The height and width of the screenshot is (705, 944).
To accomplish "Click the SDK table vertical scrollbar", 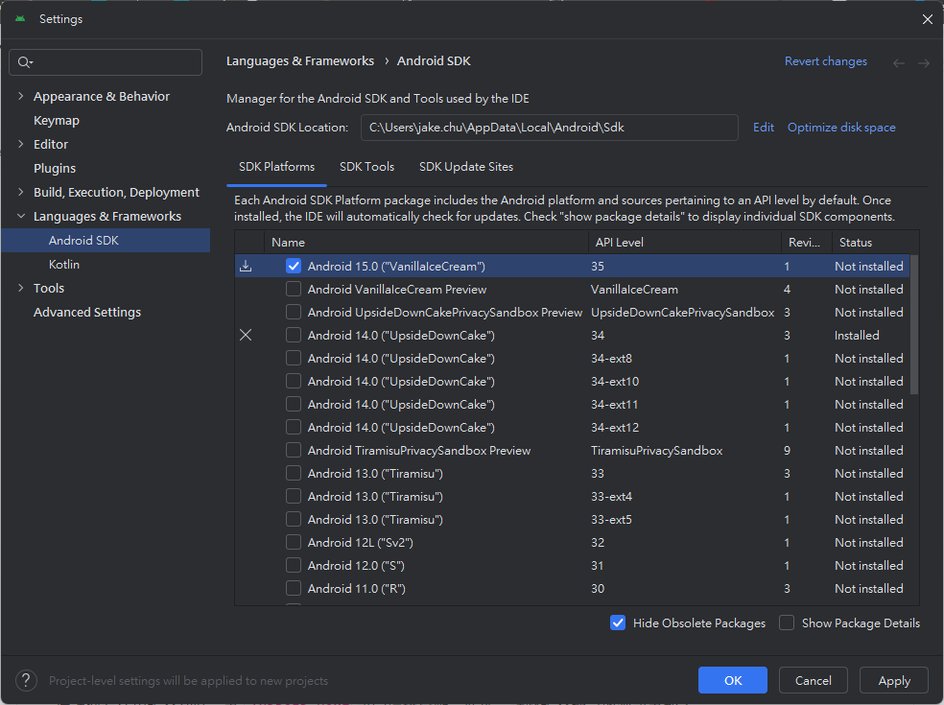I will [914, 325].
